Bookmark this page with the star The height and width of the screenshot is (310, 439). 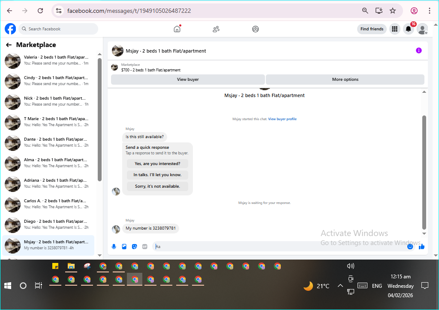[x=393, y=11]
